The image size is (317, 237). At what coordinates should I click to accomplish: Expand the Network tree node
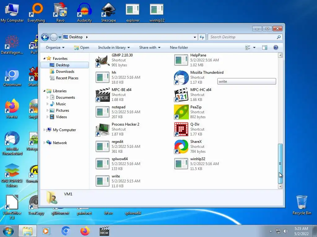pyautogui.click(x=44, y=143)
